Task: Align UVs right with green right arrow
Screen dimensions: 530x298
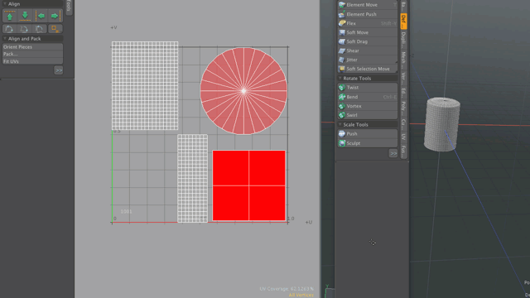Action: click(55, 16)
